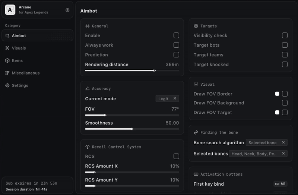Click the Rendering distance slider
Screen dimensions: 298x195
click(x=132, y=70)
